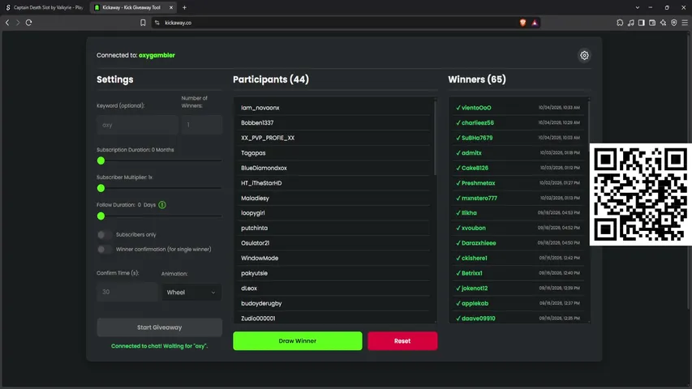
Task: Adjust the Subscriber Multiplier slider handle
Action: click(101, 188)
